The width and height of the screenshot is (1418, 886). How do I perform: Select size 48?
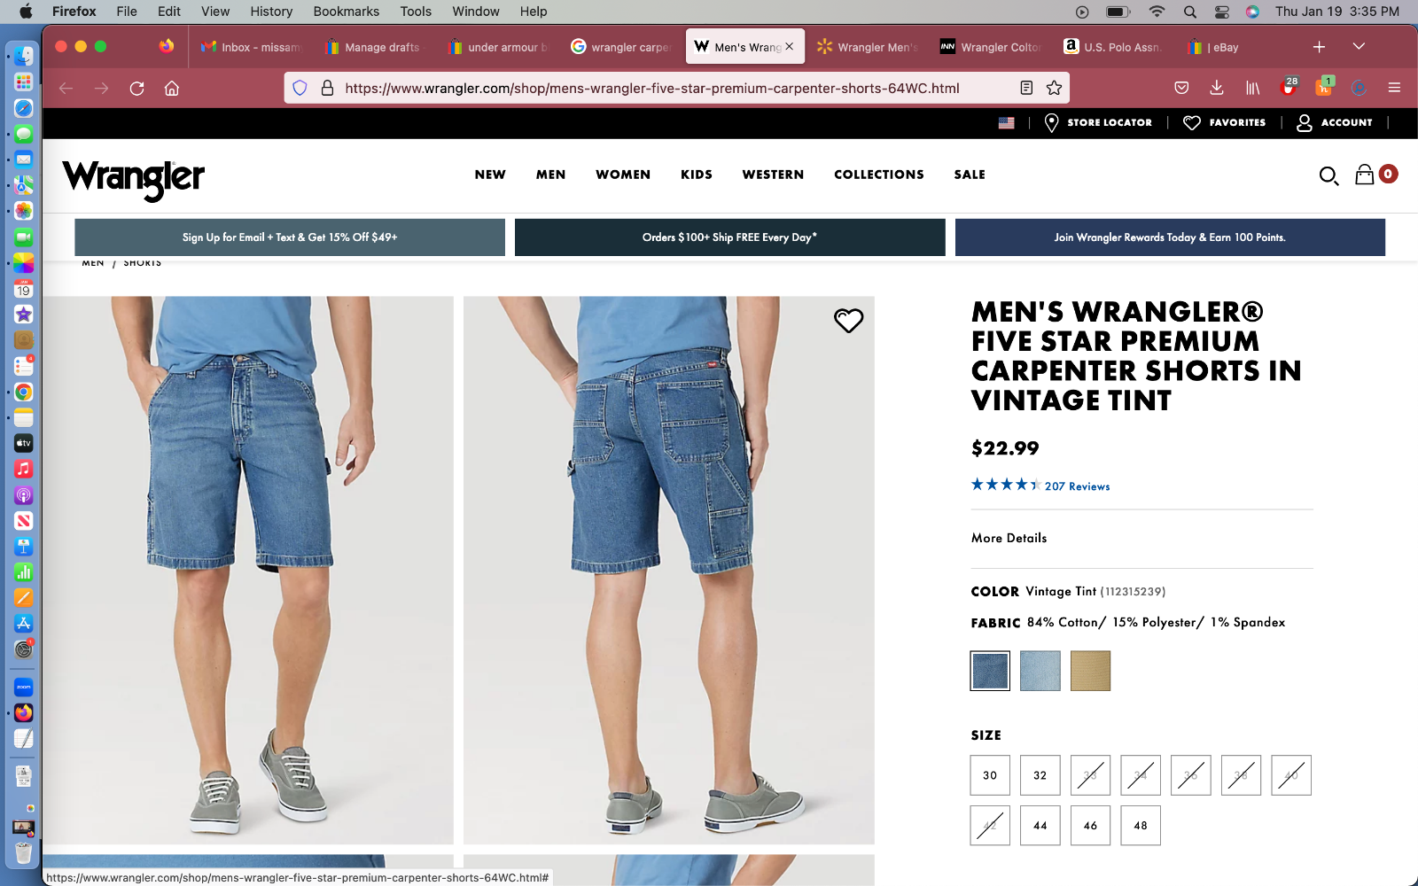click(1141, 826)
